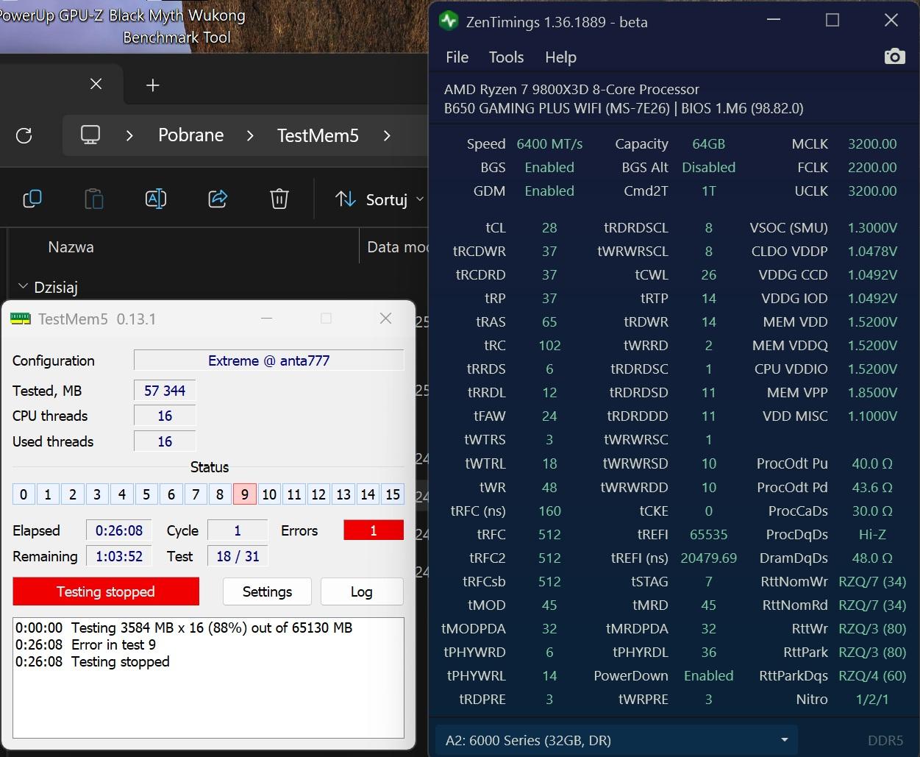Click the ZenTimings screenshot camera icon

tap(894, 57)
